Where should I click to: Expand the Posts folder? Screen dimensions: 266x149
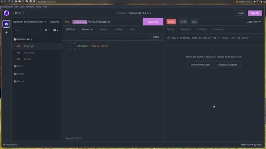coord(20,82)
